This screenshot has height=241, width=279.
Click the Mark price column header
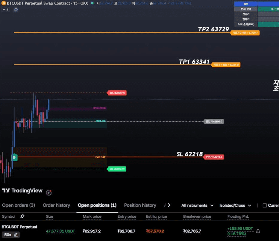(92, 217)
